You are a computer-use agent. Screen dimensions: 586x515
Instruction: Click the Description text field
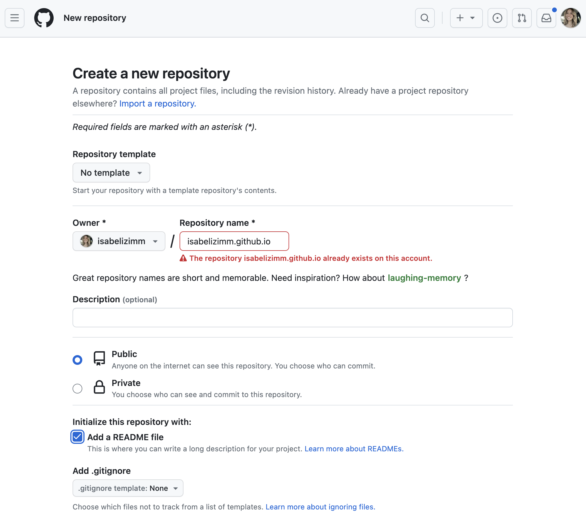(292, 318)
